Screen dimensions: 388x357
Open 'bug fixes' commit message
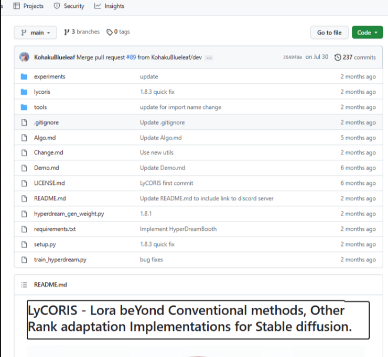[x=152, y=260]
